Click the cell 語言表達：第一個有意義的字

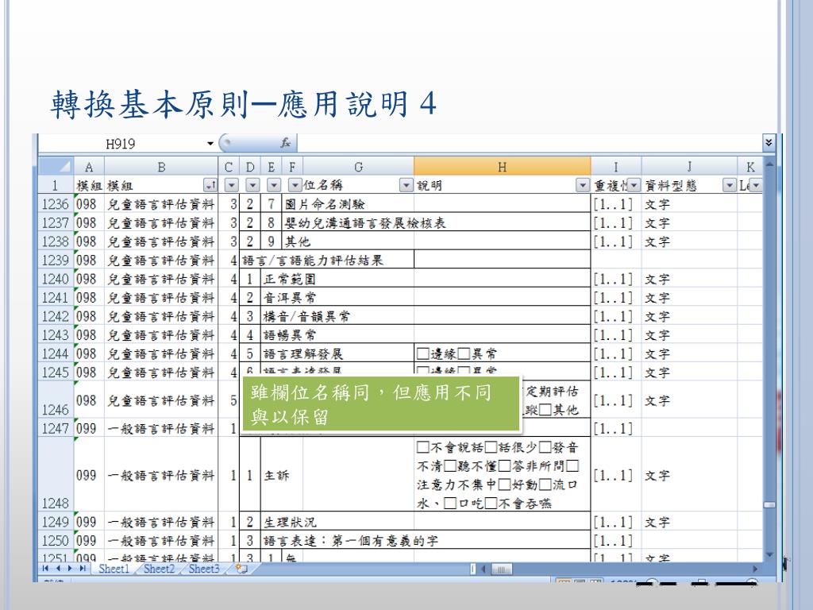350,540
